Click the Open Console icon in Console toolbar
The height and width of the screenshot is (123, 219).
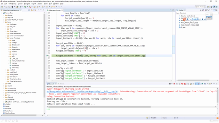tap(209, 84)
